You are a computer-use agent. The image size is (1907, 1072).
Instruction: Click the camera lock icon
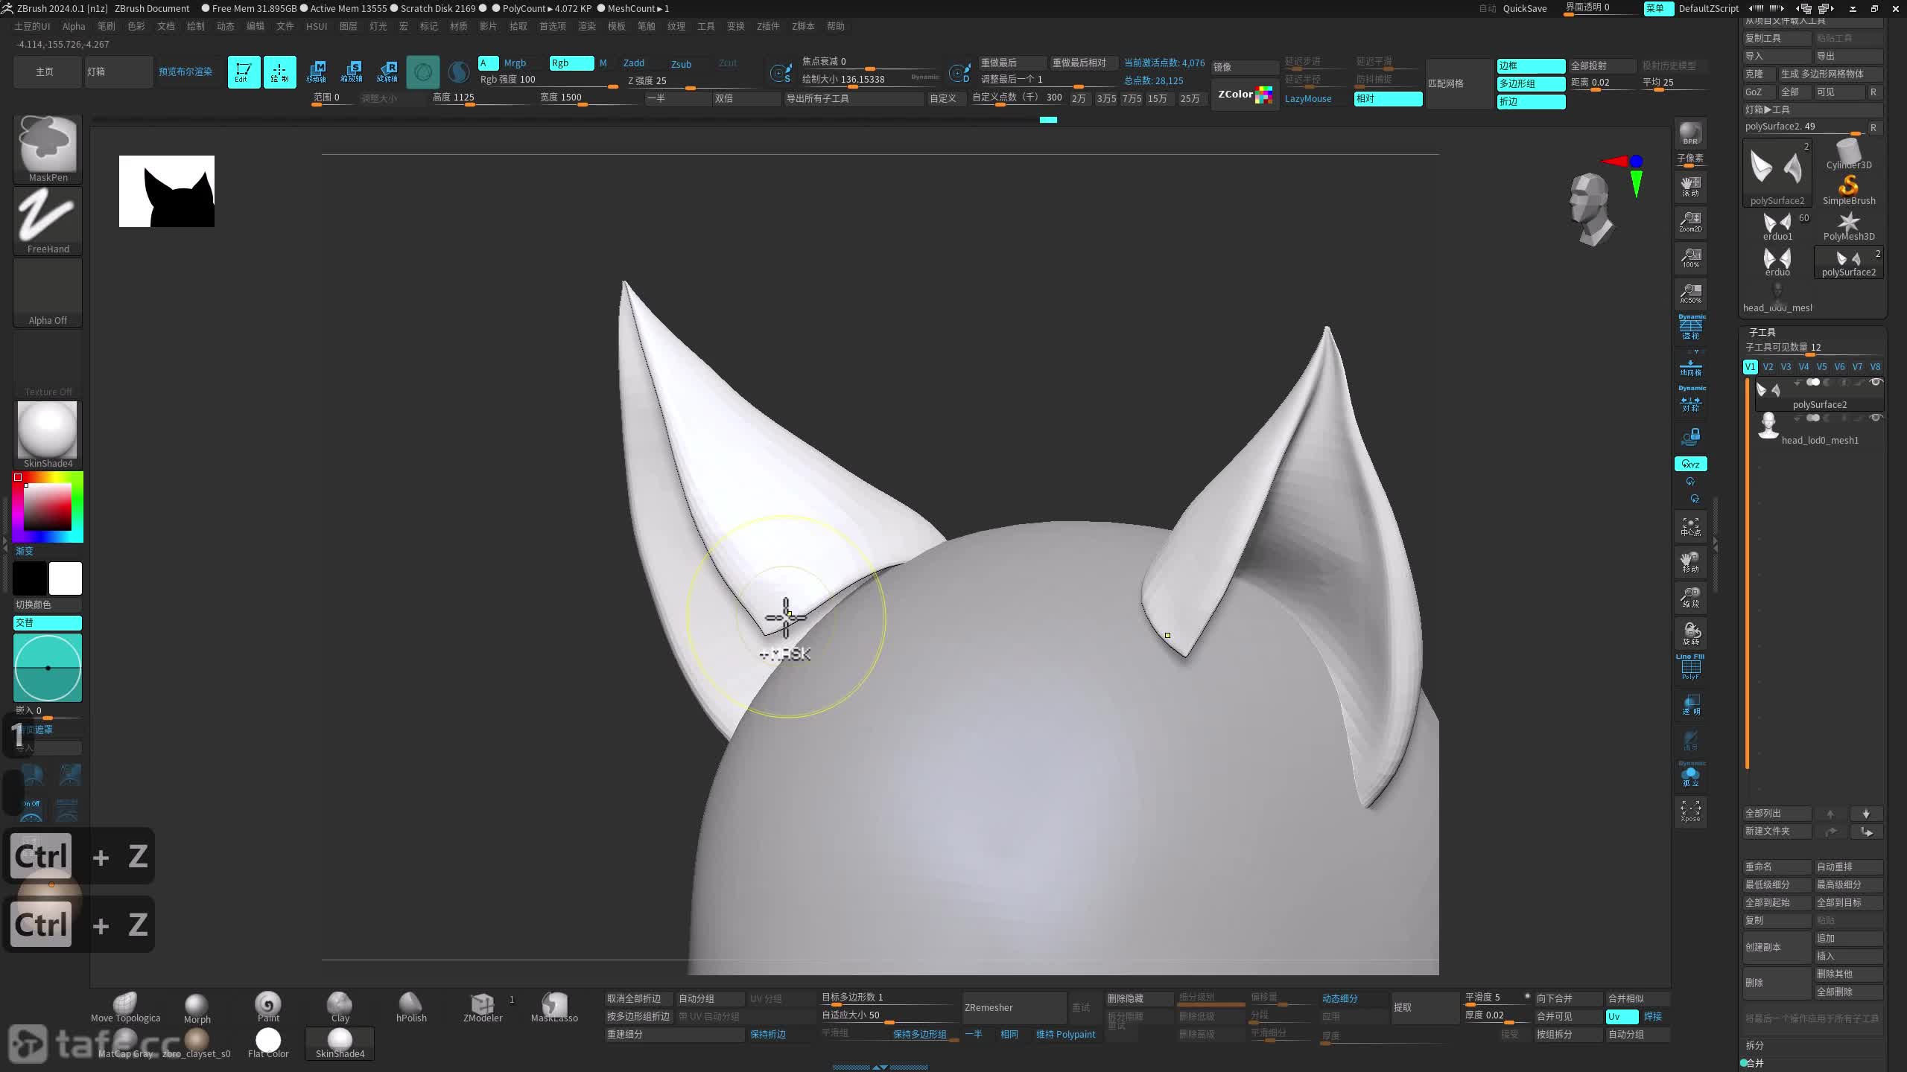click(x=1690, y=436)
